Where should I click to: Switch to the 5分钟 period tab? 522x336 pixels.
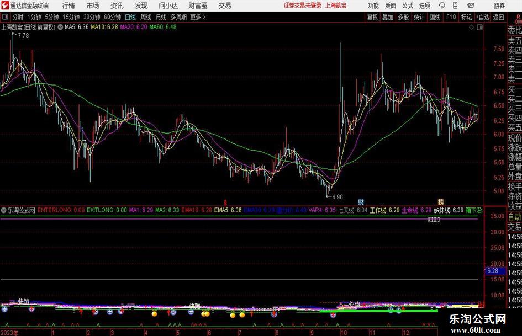(x=52, y=17)
